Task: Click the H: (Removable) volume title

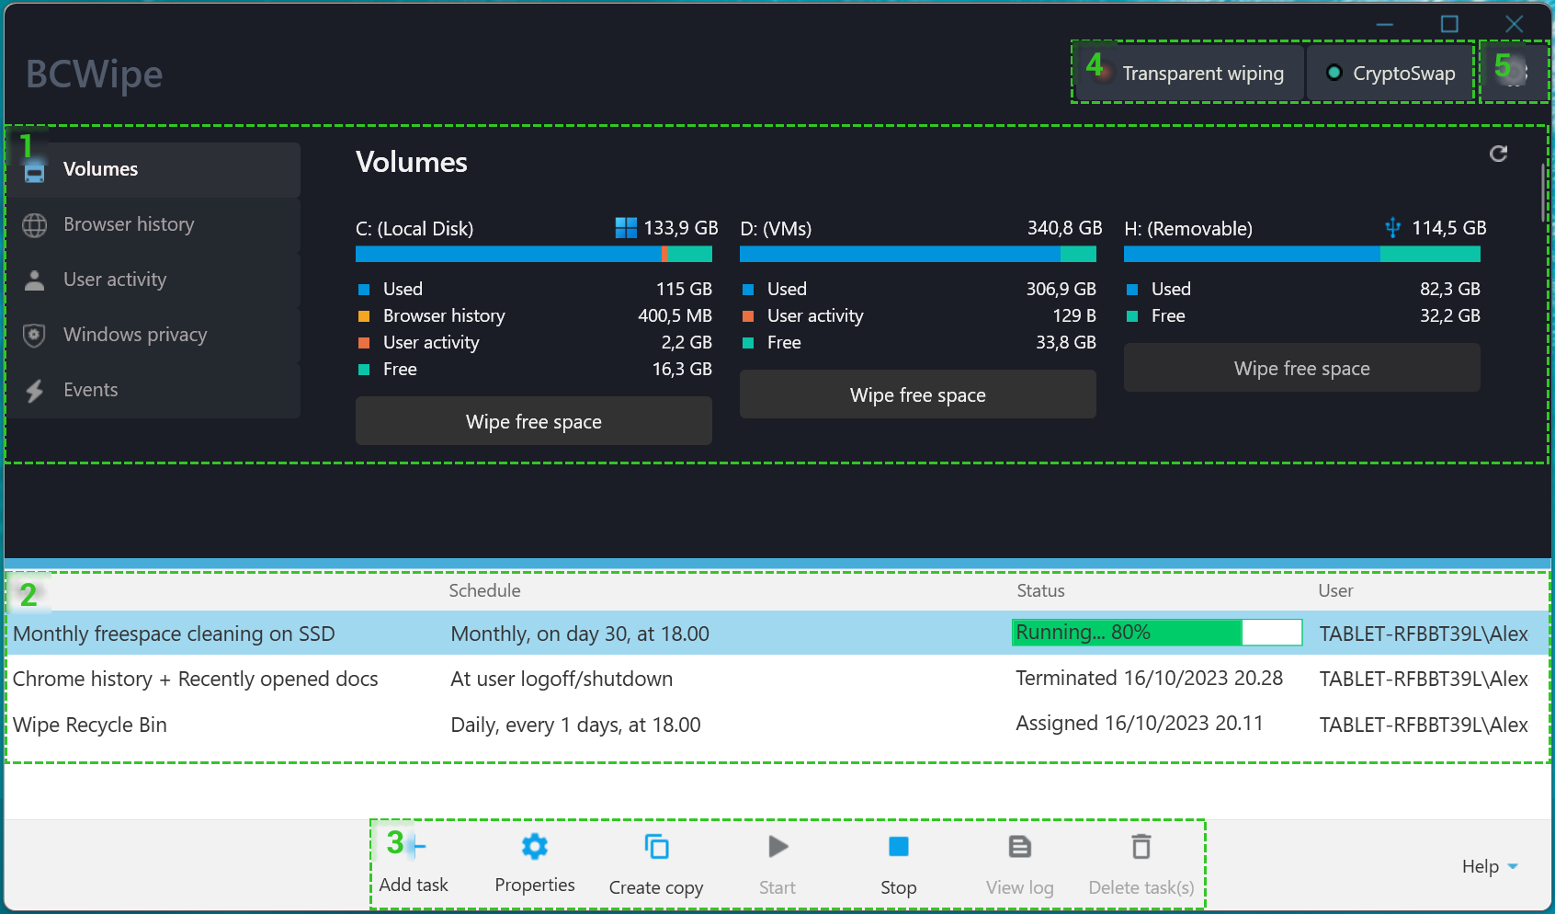Action: (x=1188, y=228)
